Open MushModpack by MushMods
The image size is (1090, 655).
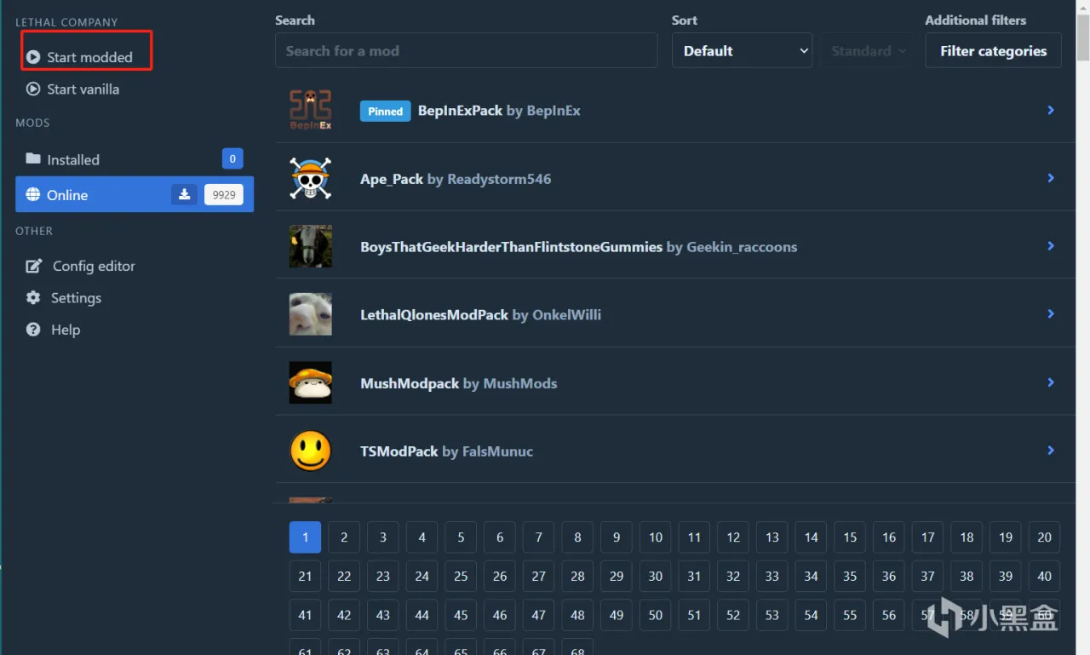coord(458,383)
